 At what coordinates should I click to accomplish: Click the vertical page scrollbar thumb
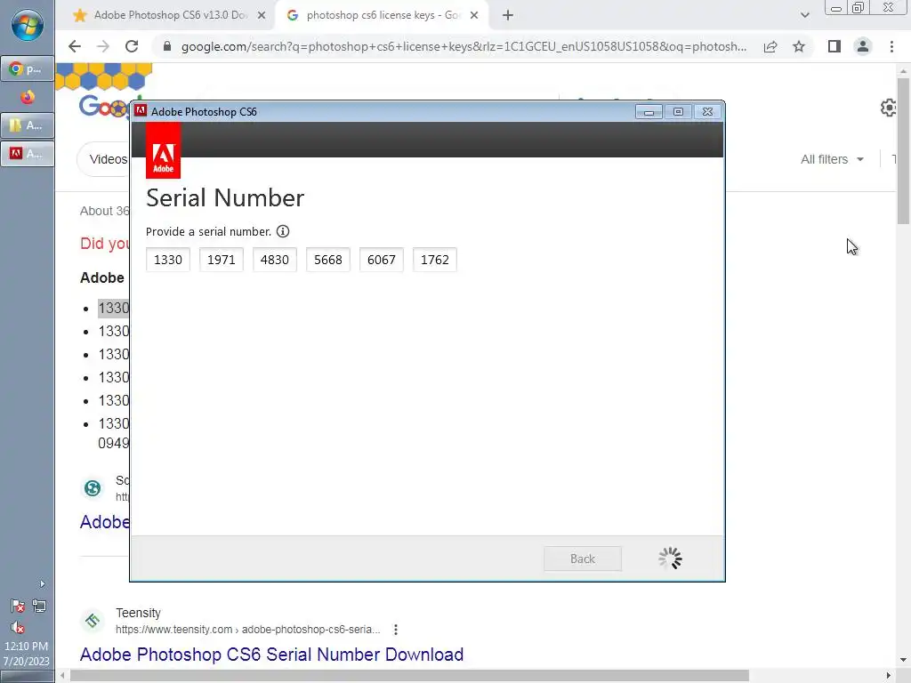coord(903,151)
